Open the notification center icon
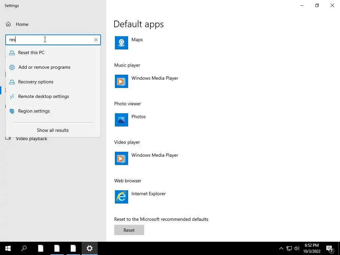The width and height of the screenshot is (340, 255). (x=330, y=249)
